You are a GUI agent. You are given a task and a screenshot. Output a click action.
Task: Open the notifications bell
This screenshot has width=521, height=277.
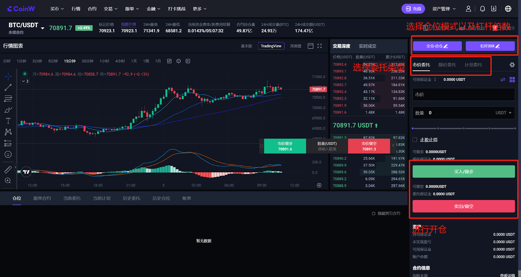(x=483, y=9)
